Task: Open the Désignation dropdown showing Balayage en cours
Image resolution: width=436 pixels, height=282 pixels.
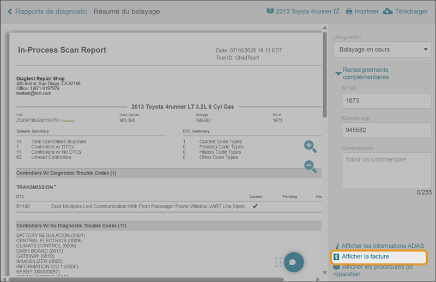Action: click(x=381, y=49)
